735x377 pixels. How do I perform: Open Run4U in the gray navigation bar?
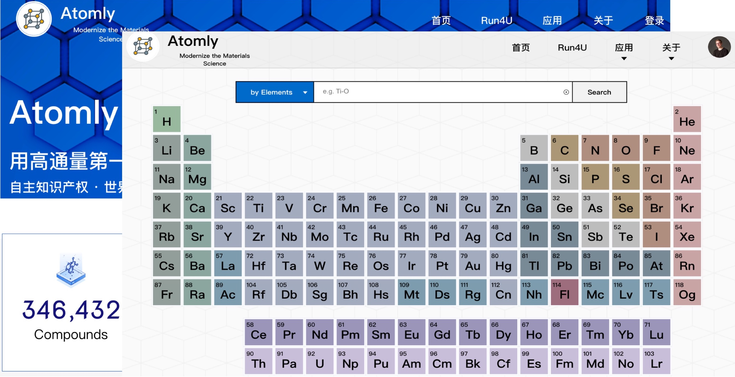pyautogui.click(x=572, y=47)
